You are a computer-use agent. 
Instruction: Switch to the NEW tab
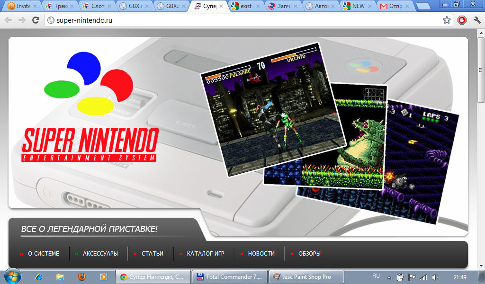point(358,6)
